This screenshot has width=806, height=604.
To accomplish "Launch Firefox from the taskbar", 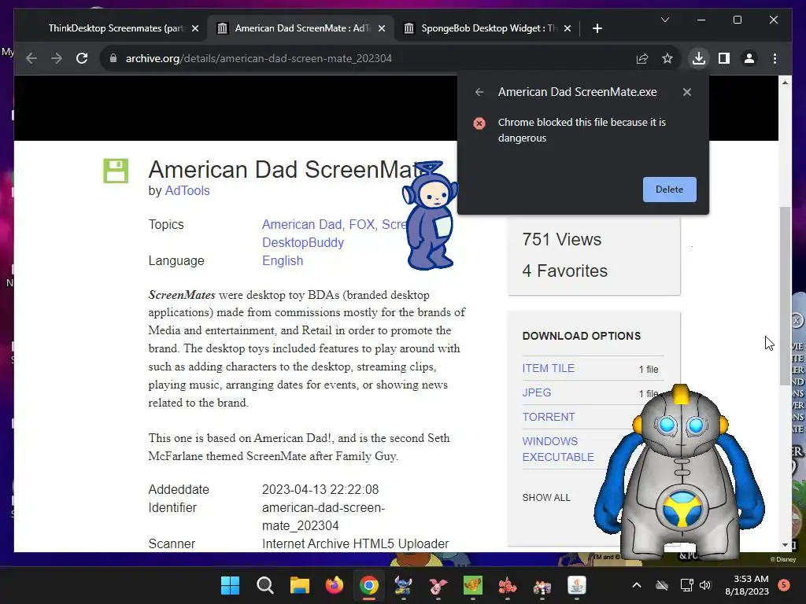I will point(334,585).
